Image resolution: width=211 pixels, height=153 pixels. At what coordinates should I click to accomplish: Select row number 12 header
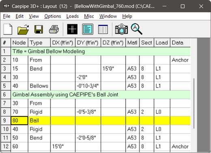tap(6, 147)
